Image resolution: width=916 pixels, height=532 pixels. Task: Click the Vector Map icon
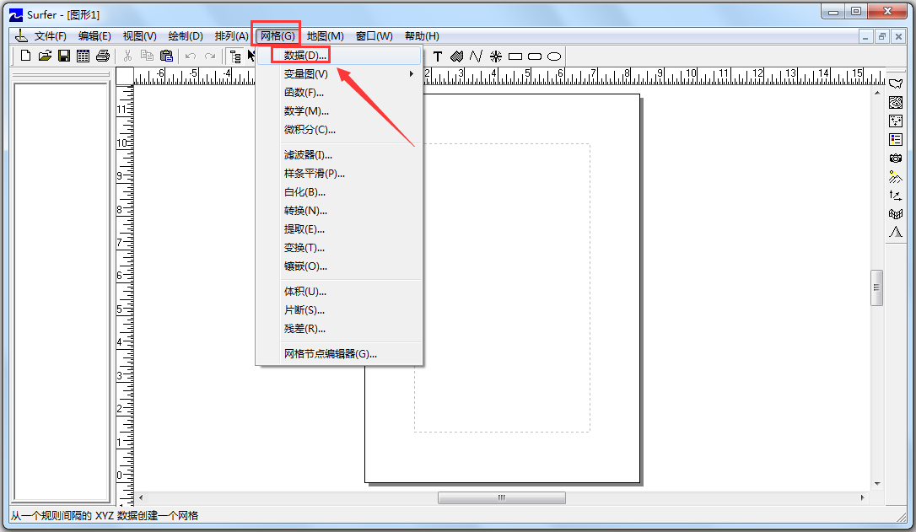(896, 195)
